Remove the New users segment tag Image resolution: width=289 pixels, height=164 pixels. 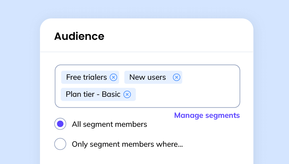[x=177, y=77]
